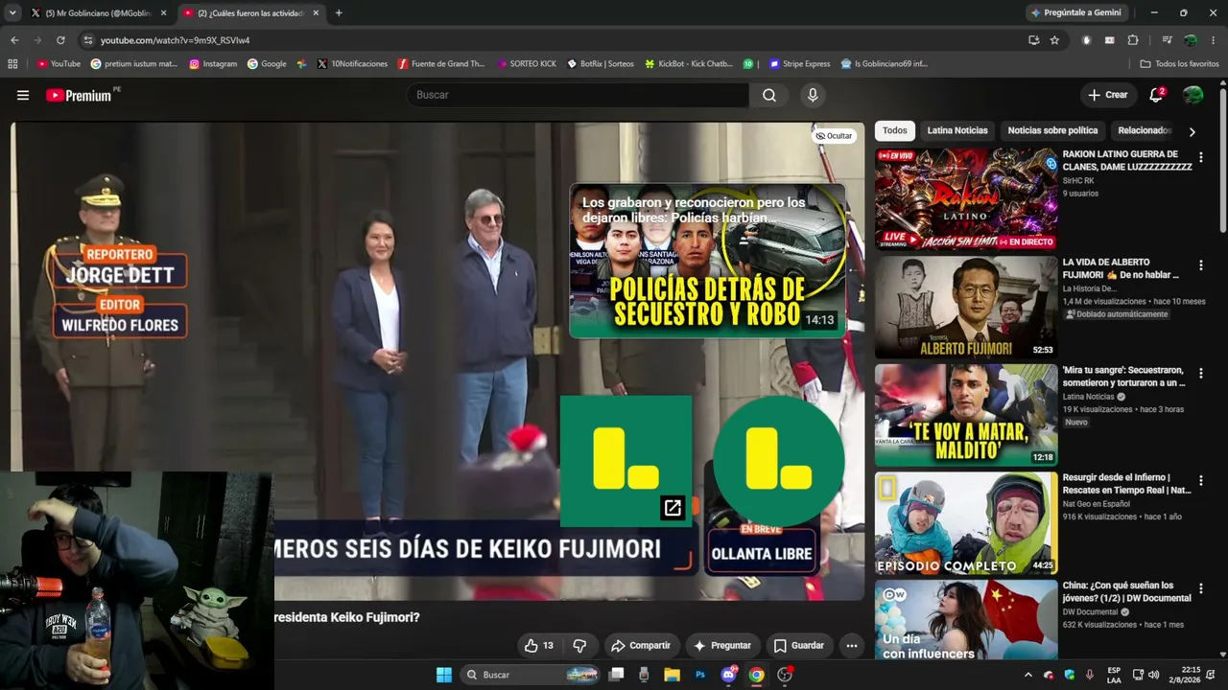Open File Explorer from the taskbar
Screen dimensions: 1228x690
tap(673, 675)
